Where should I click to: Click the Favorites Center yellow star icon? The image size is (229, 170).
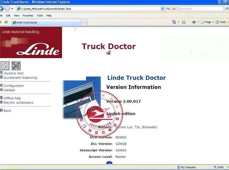click(1, 22)
